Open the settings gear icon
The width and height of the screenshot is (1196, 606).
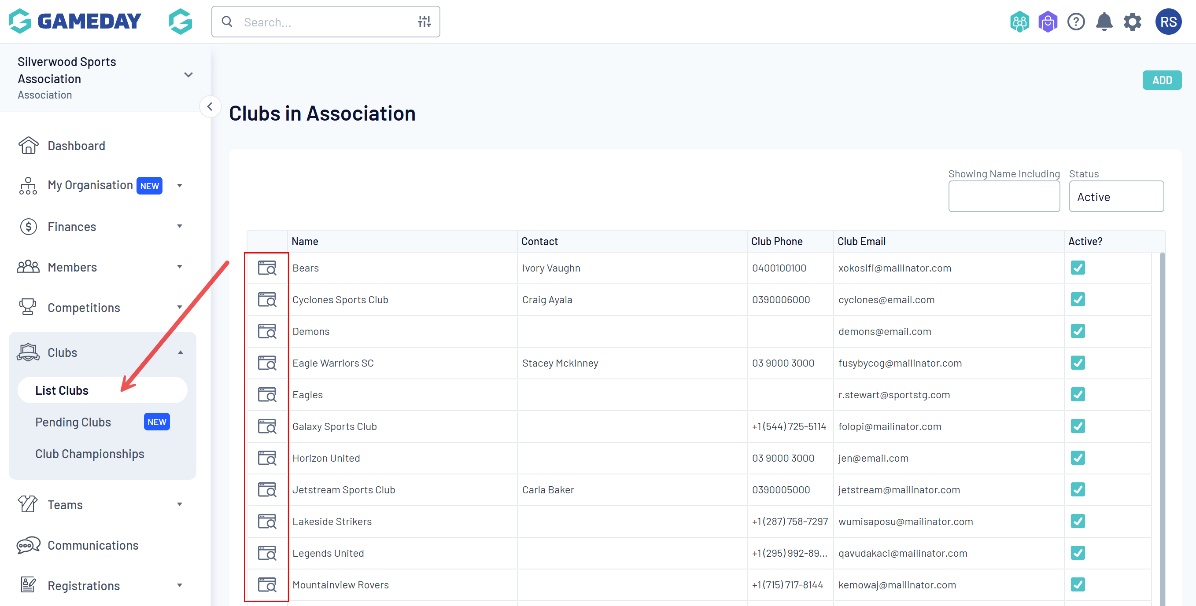click(1132, 22)
